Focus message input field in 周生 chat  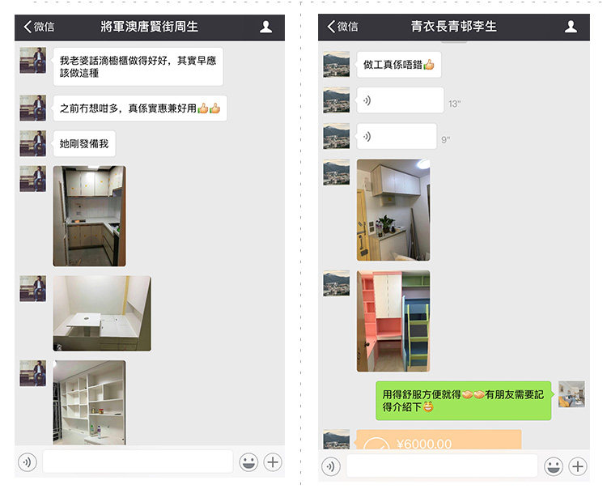pos(138,461)
